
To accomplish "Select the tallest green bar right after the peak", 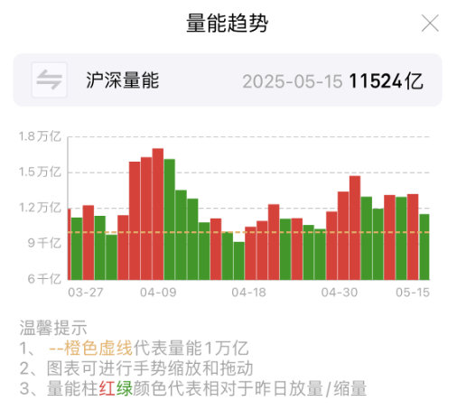I will [x=170, y=219].
